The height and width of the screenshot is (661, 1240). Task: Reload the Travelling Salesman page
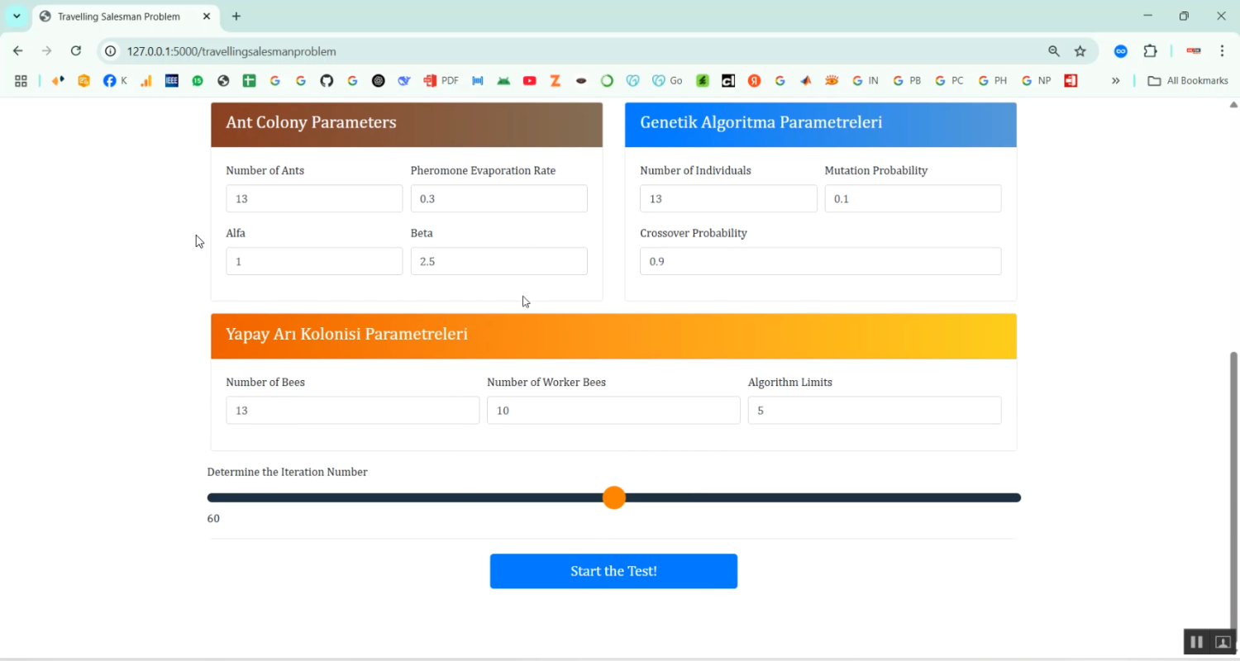[x=76, y=50]
